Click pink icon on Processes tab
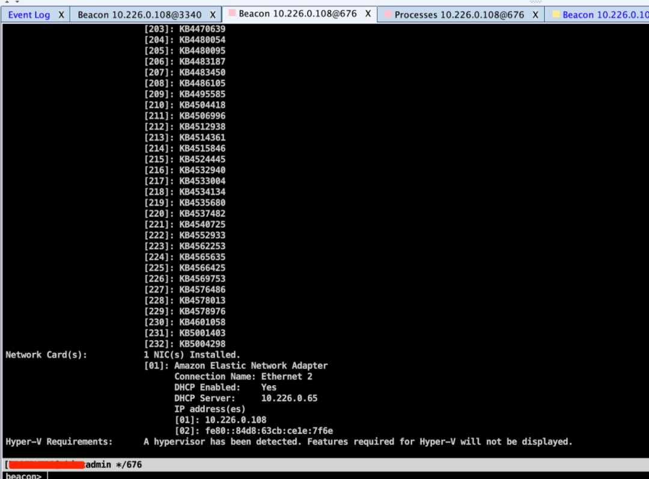Image resolution: width=649 pixels, height=479 pixels. pos(388,14)
